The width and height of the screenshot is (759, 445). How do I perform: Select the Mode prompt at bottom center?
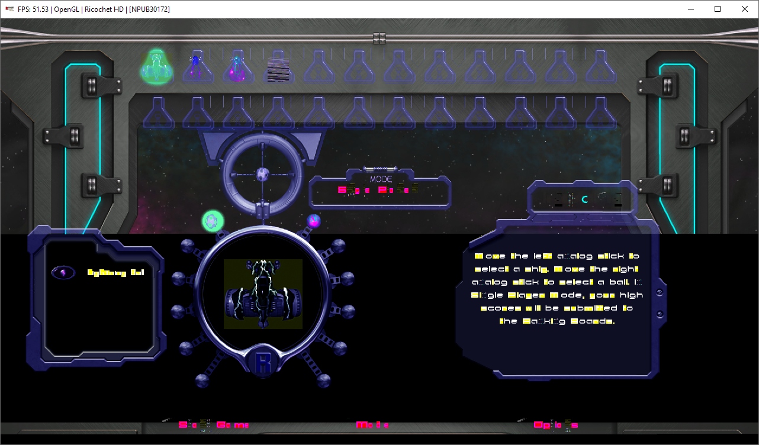click(372, 425)
